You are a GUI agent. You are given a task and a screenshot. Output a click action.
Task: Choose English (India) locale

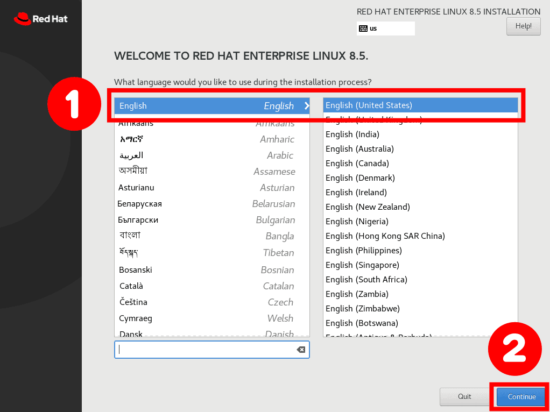pyautogui.click(x=420, y=134)
